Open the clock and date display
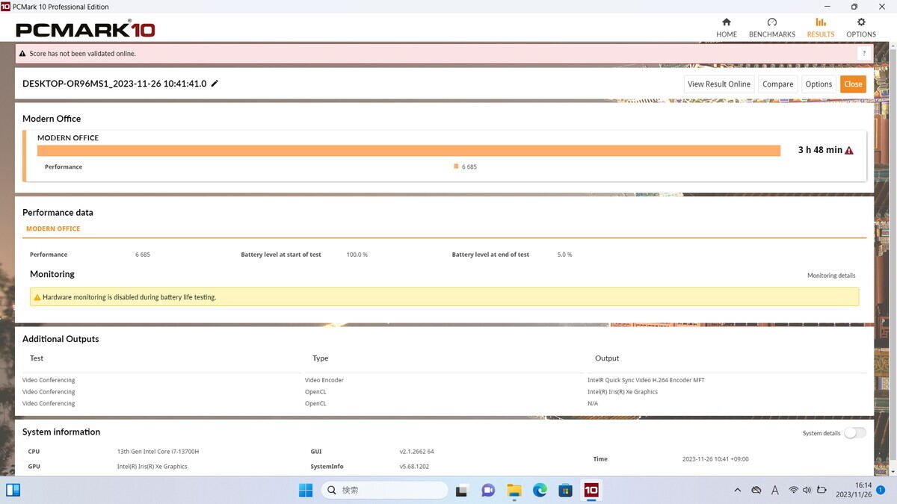The image size is (897, 504). click(x=853, y=490)
